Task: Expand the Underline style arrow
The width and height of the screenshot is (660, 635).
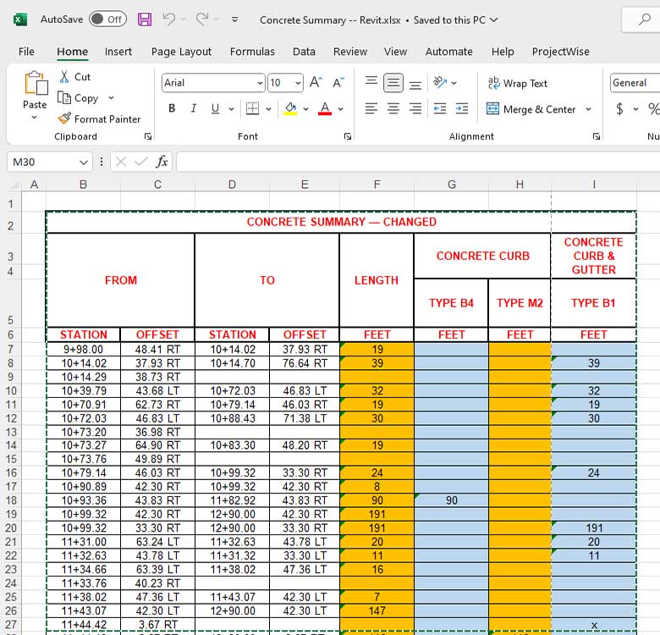Action: click(x=231, y=109)
